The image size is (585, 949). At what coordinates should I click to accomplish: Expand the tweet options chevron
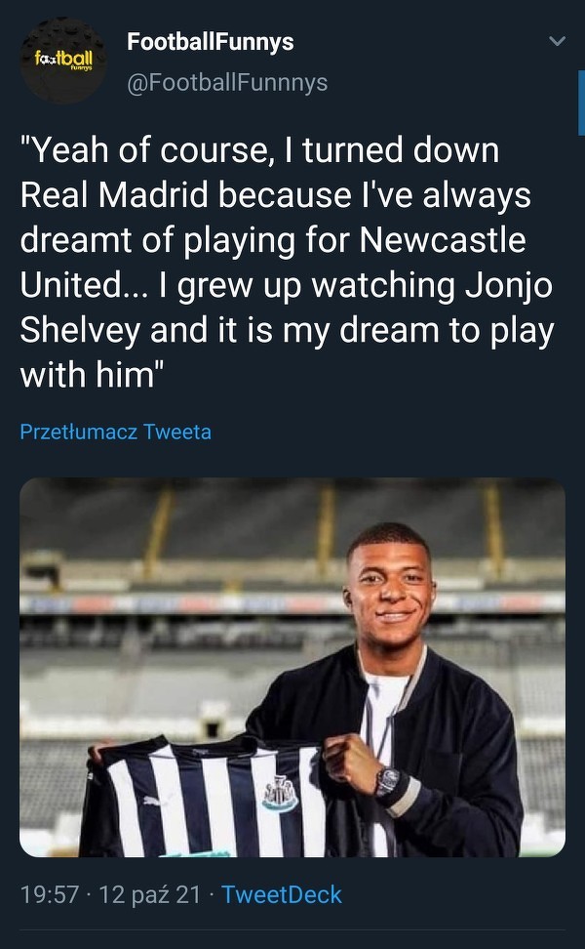tap(557, 41)
